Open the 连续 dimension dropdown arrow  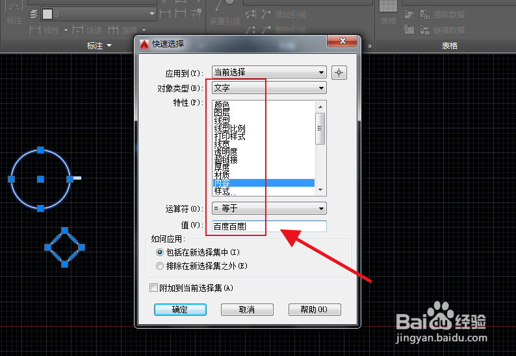[x=144, y=30]
